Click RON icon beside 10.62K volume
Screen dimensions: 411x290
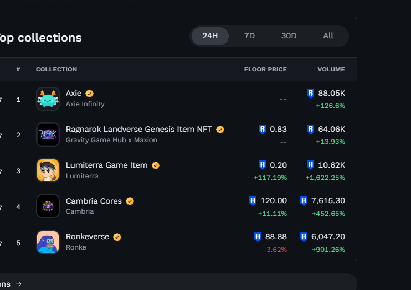coord(311,165)
